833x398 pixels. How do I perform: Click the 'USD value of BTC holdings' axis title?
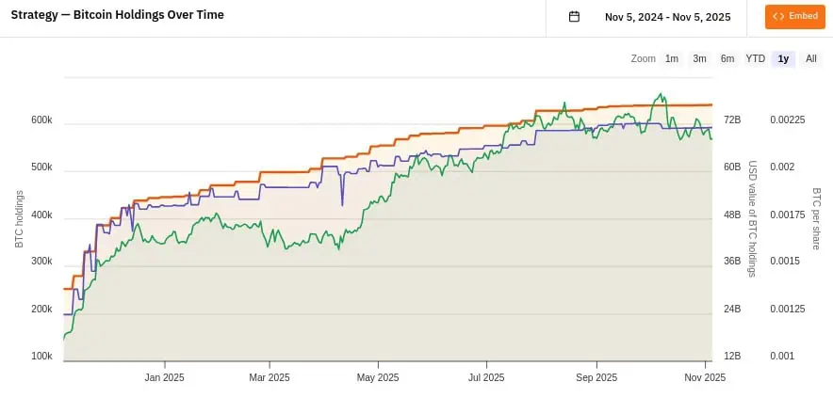point(753,219)
